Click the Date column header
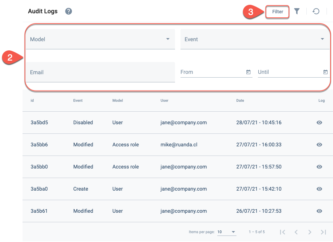This screenshot has height=242, width=333. 240,100
